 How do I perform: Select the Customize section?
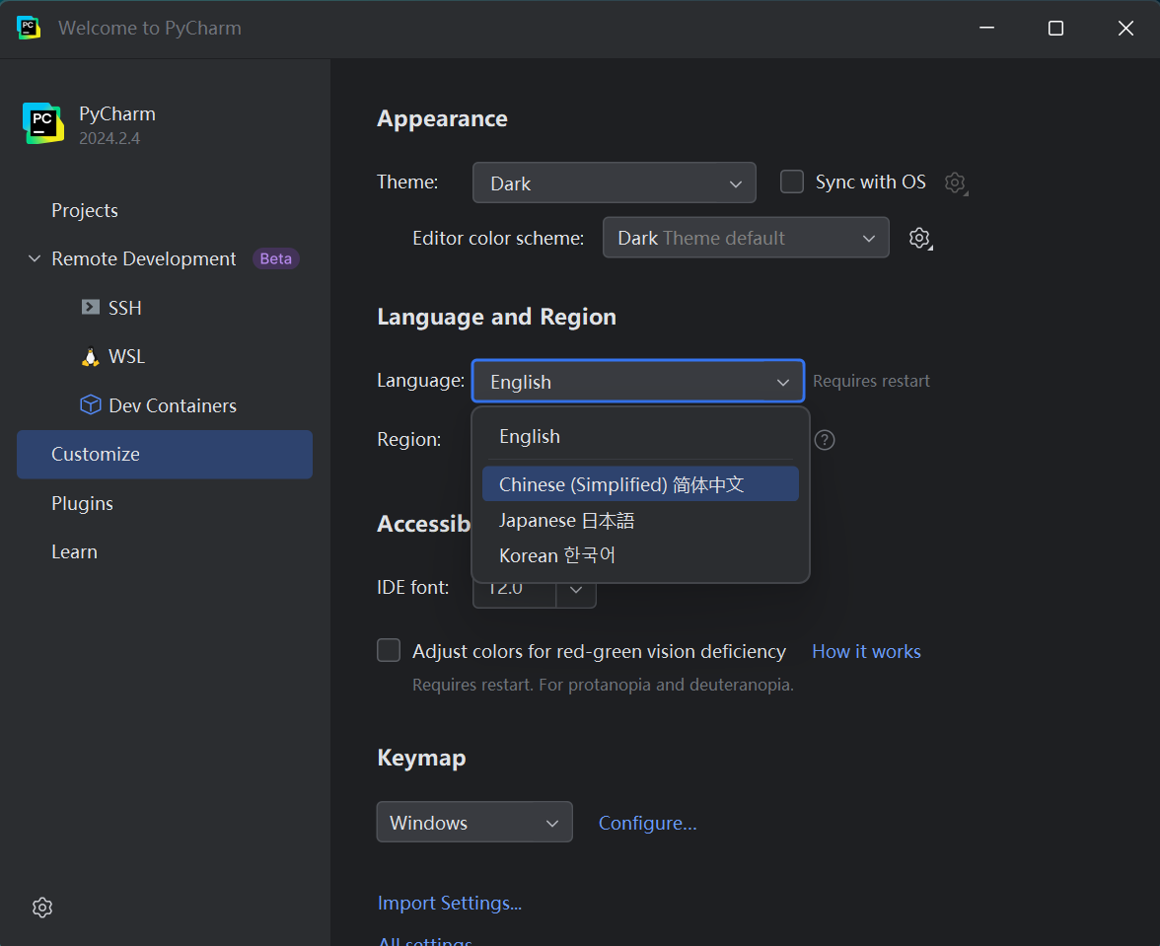tap(164, 454)
